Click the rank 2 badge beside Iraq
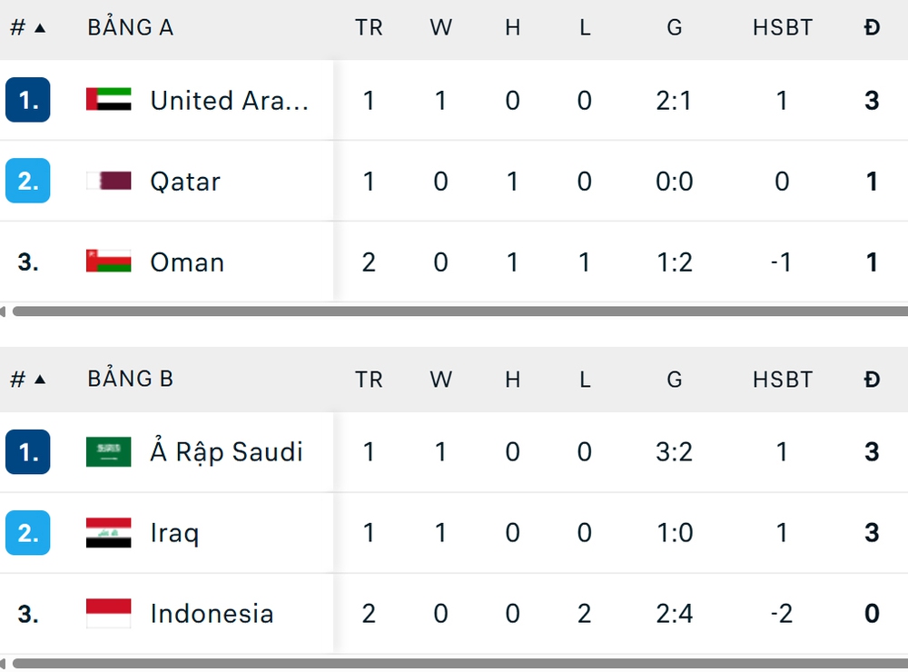 coord(27,532)
